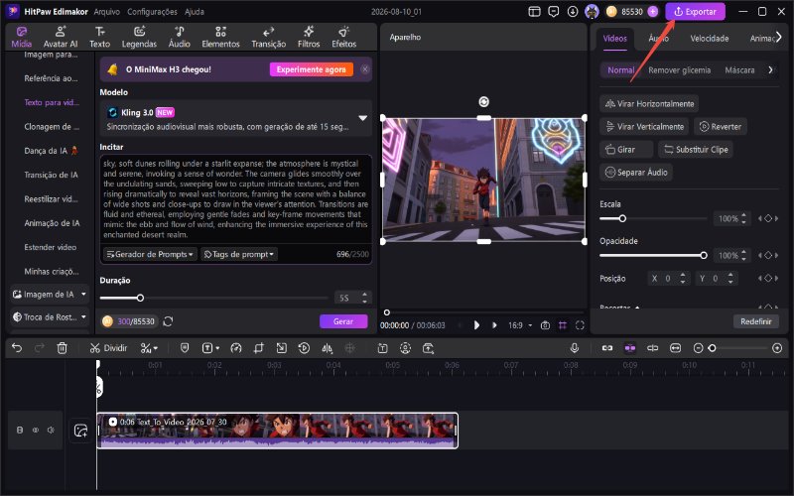Click the Gerar button
The width and height of the screenshot is (794, 496).
tap(343, 321)
